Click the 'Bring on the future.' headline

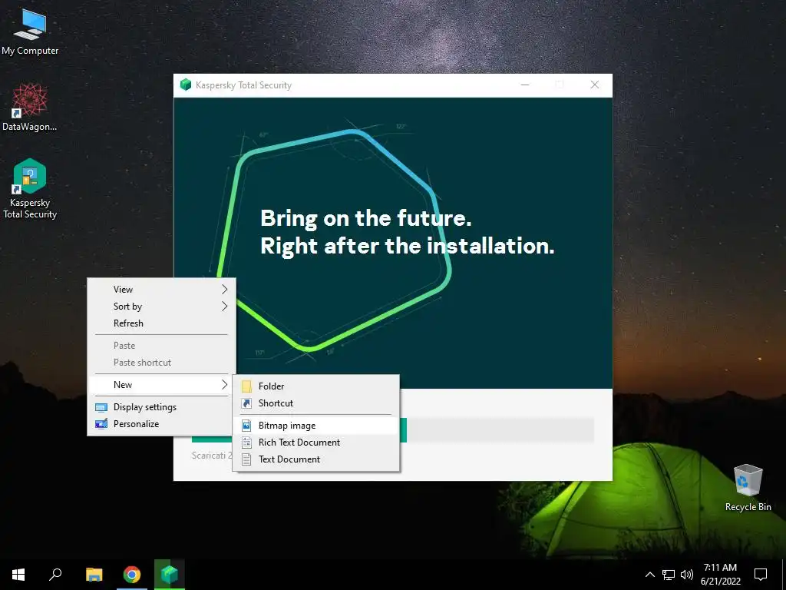pos(366,219)
